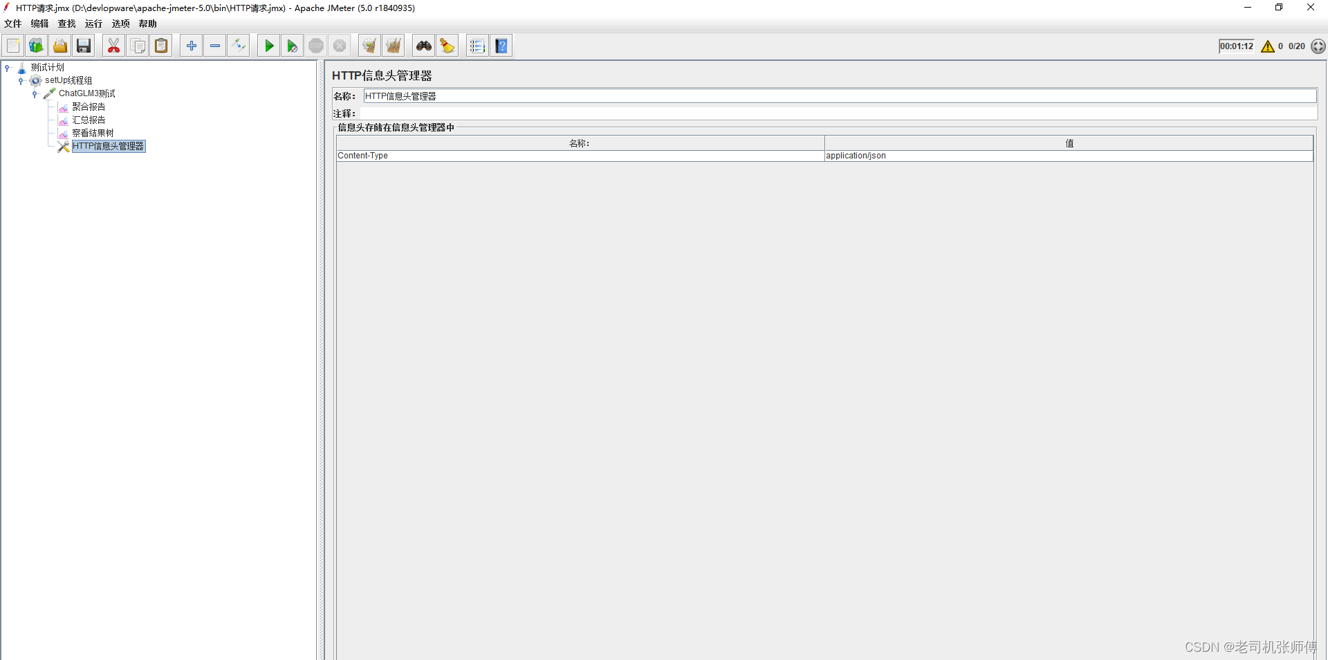This screenshot has height=660, width=1328.
Task: Click the Shutdown test toolbar icon
Action: [340, 46]
